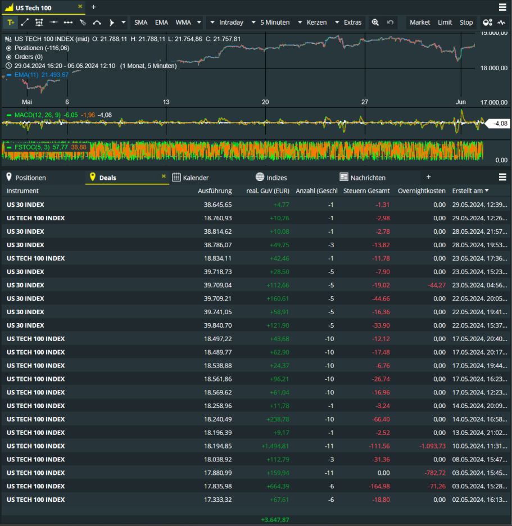Click the undo arrow icon
Viewport: 512px width, 526px height.
(390, 22)
